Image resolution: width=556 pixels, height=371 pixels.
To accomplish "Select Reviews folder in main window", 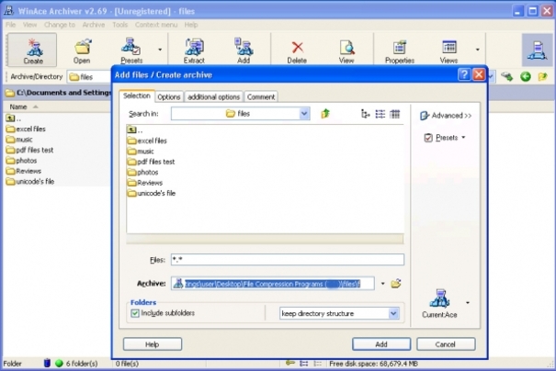I will click(x=24, y=171).
